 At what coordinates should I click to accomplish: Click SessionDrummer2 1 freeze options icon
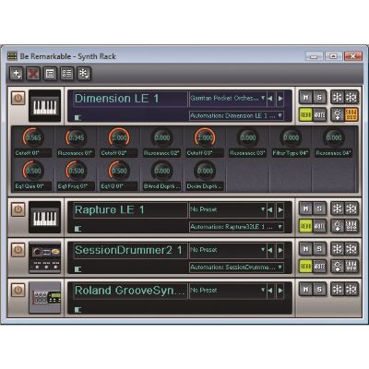351,249
